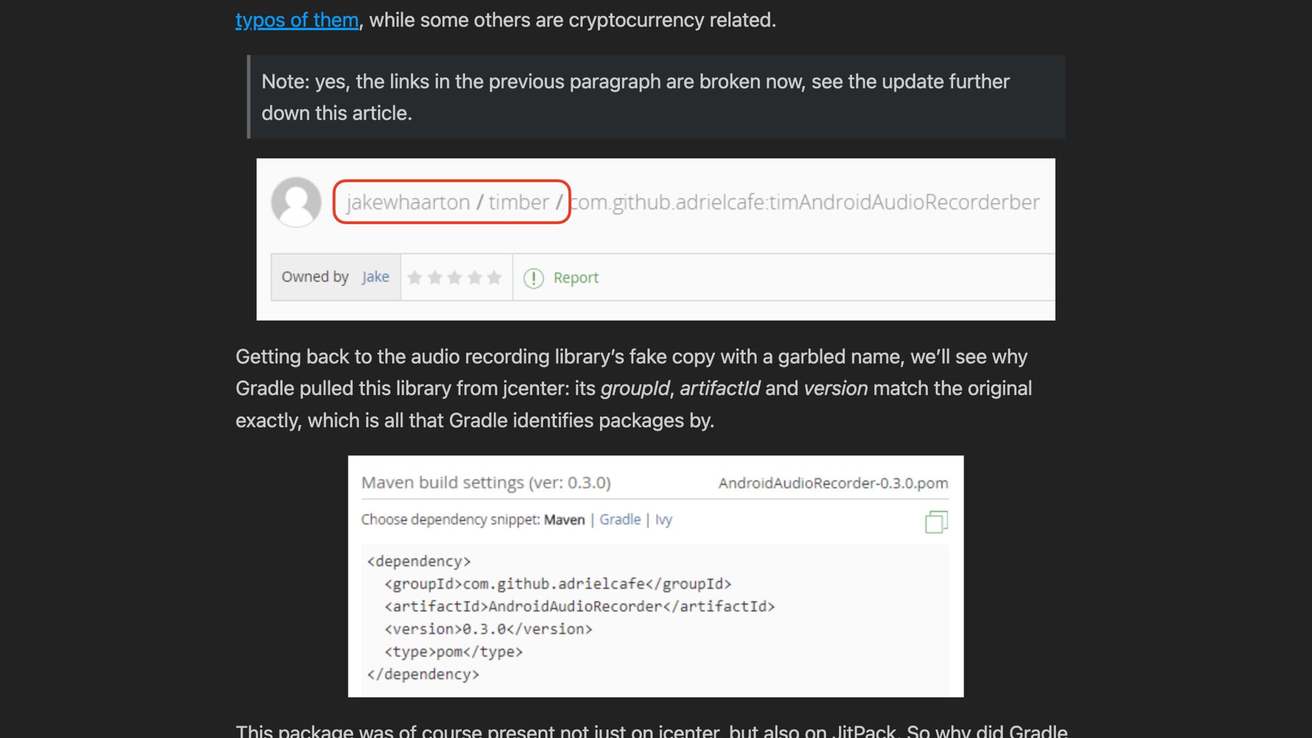
Task: Click the AndroidAudioRecorder-0.3.0.pom file label
Action: point(832,483)
